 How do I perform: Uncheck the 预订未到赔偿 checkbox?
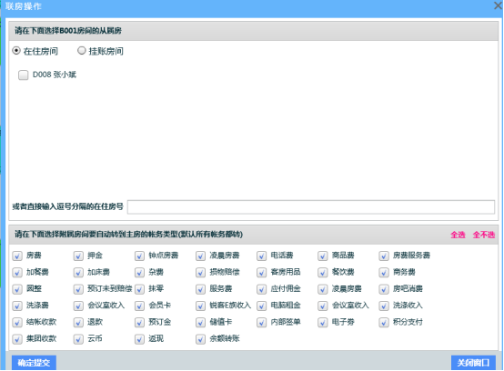(x=78, y=289)
